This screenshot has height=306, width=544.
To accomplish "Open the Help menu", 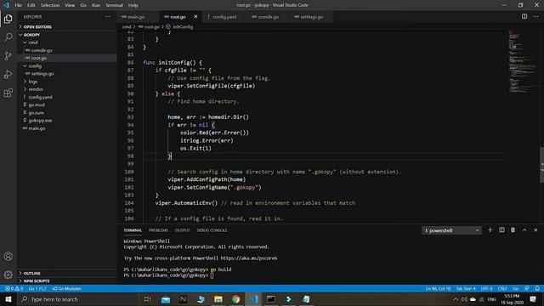I will coord(133,5).
